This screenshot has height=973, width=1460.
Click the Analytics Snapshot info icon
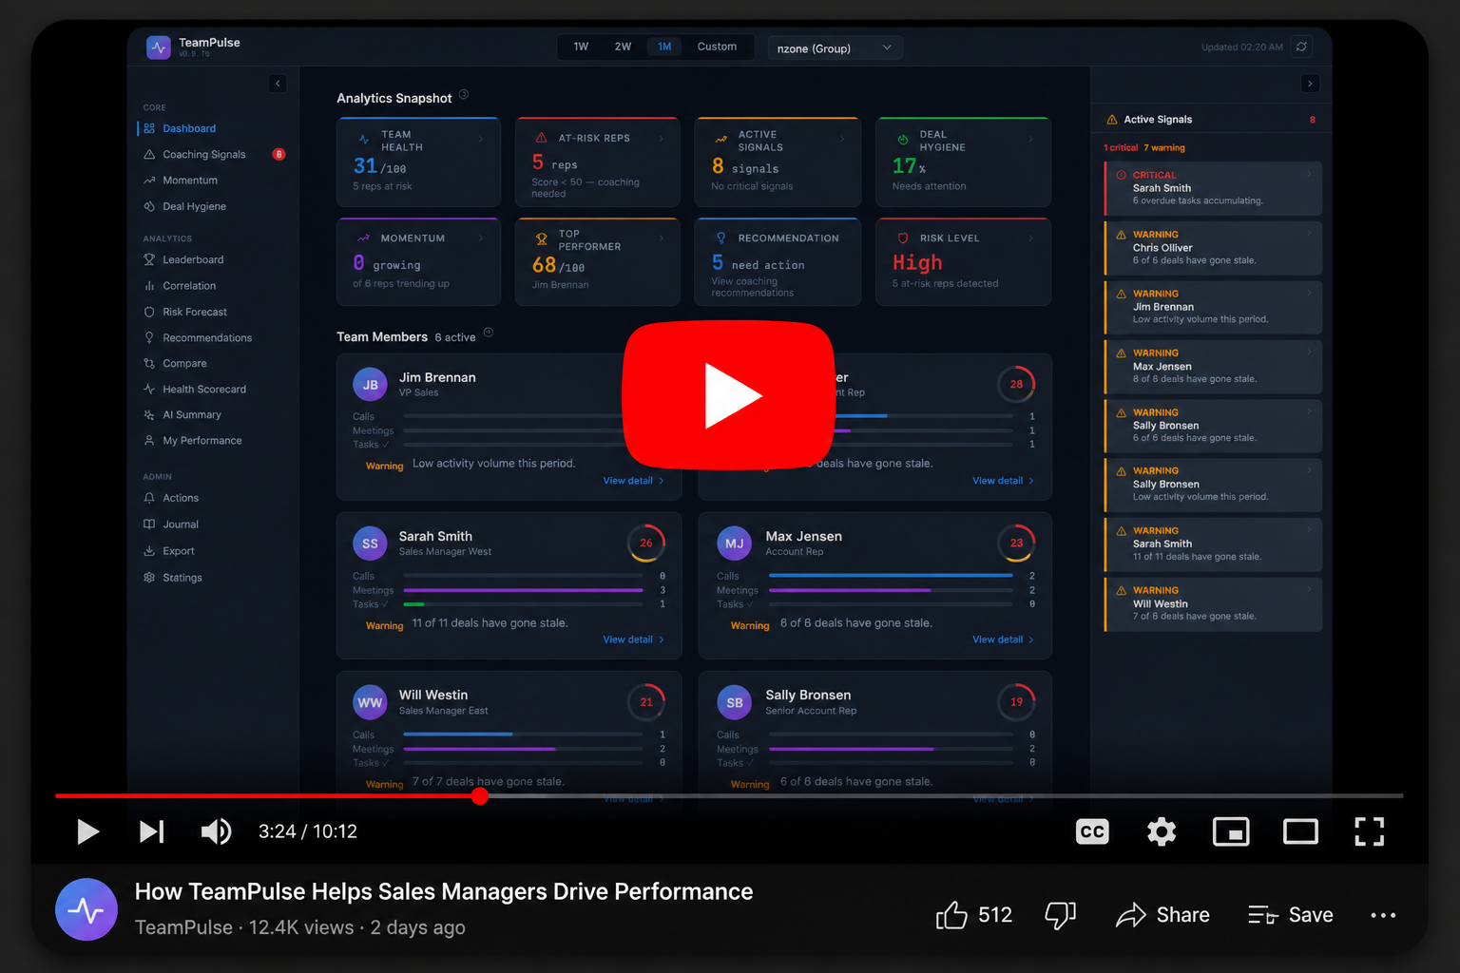click(x=464, y=94)
